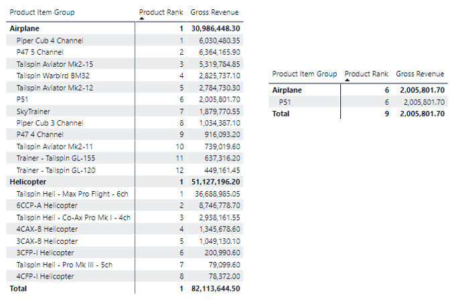Click the sort arrow in the larger matrix header

pyautogui.click(x=141, y=19)
